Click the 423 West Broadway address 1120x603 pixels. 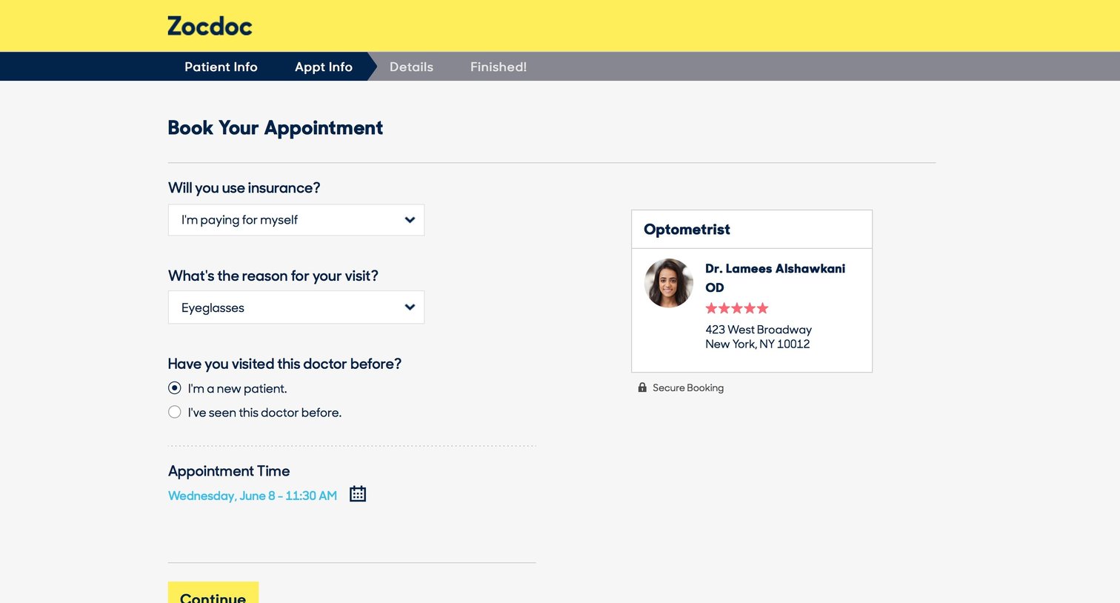(x=759, y=330)
